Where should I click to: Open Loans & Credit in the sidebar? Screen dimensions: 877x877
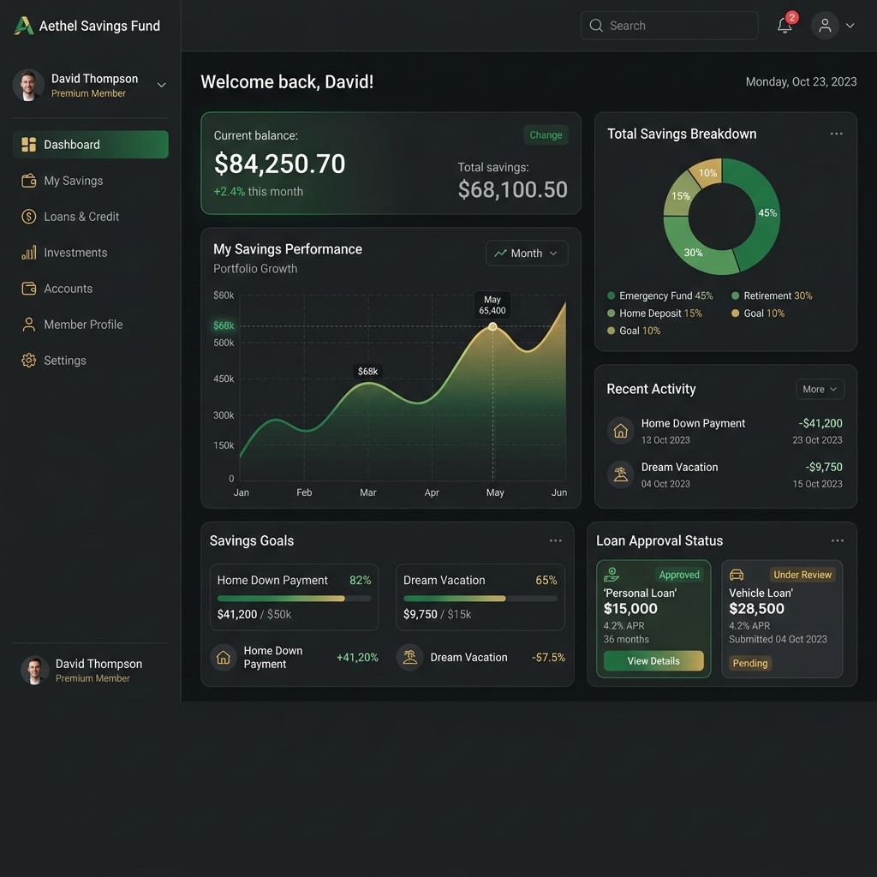(90, 217)
